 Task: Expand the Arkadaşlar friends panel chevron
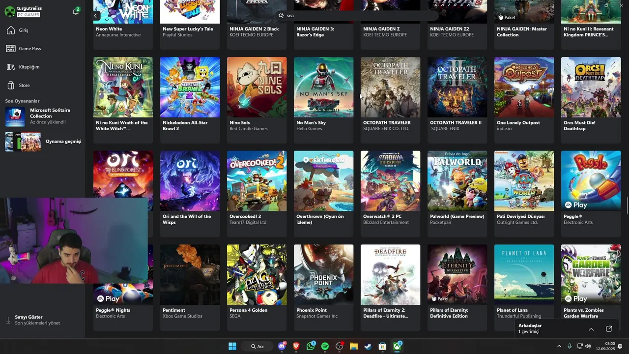591,329
